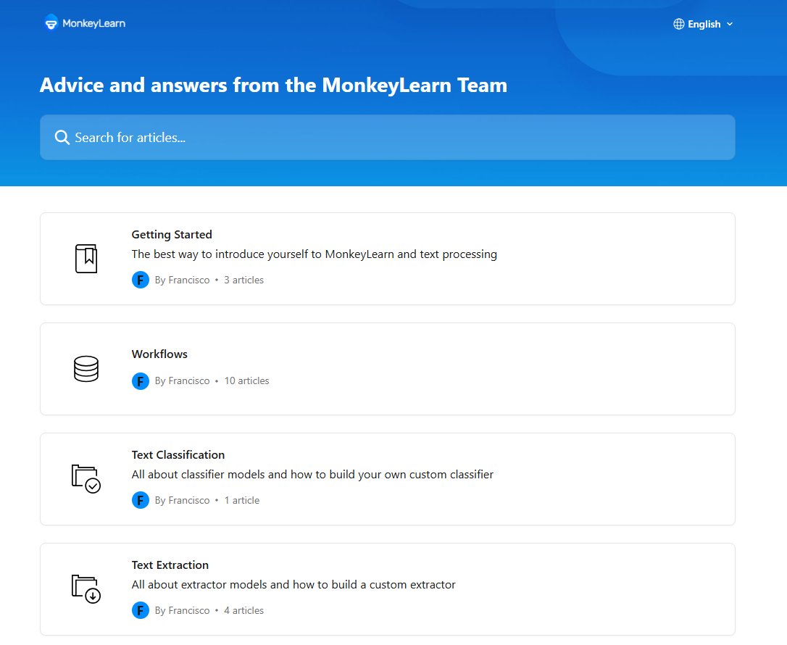Click the page heading about MonkeyLearn Team

pyautogui.click(x=273, y=86)
